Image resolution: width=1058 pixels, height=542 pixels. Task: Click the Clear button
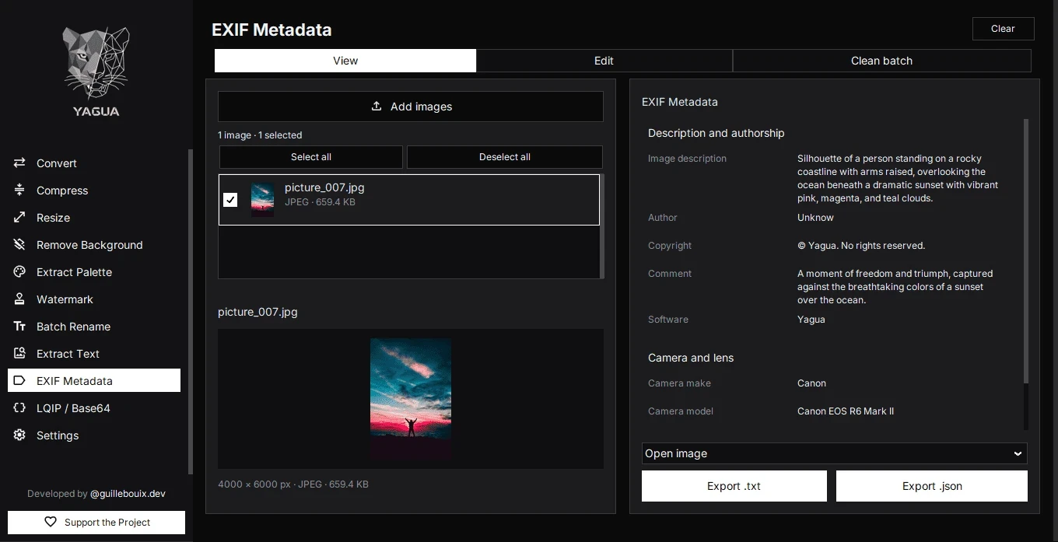pyautogui.click(x=1003, y=29)
